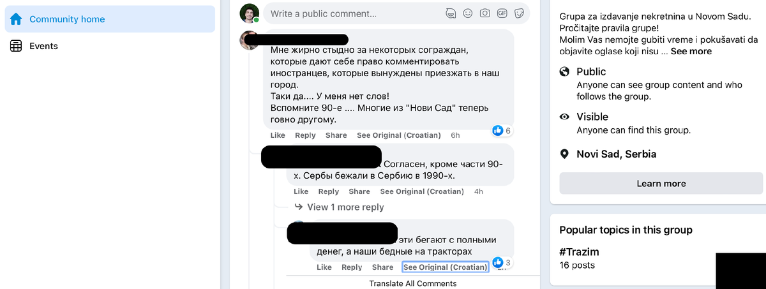Click the avatar sticker icon in comment box
The image size is (766, 289).
[x=451, y=13]
